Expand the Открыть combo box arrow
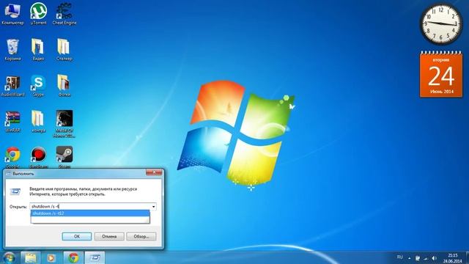Image resolution: width=469 pixels, height=264 pixels. pyautogui.click(x=153, y=207)
